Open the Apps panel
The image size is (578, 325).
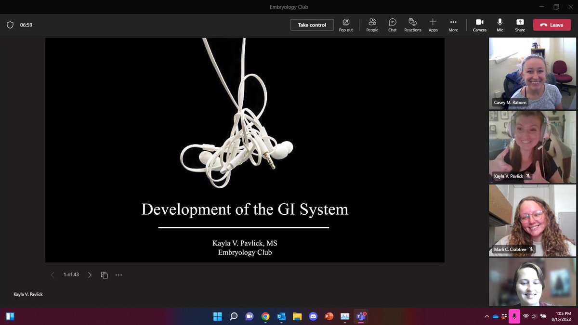[433, 25]
